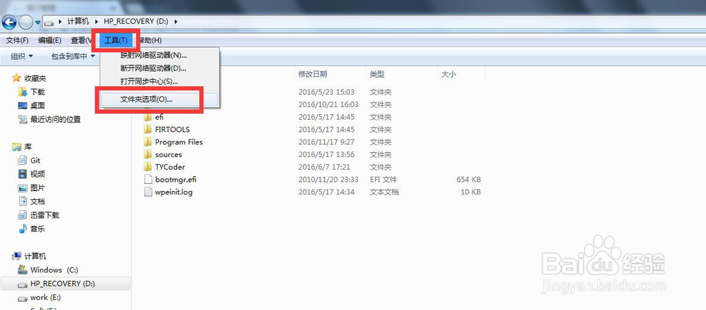This screenshot has height=310, width=706.
Task: Select the Program Files folder name
Action: click(x=179, y=142)
